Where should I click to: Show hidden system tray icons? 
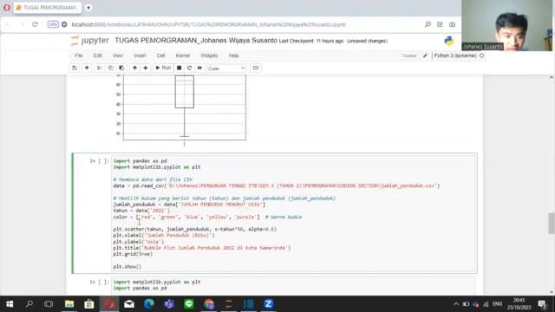456,304
